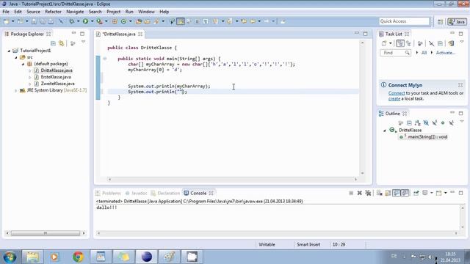Screen dimensions: 470x264
Task: Click the Run external tools icon
Action: coord(99,21)
